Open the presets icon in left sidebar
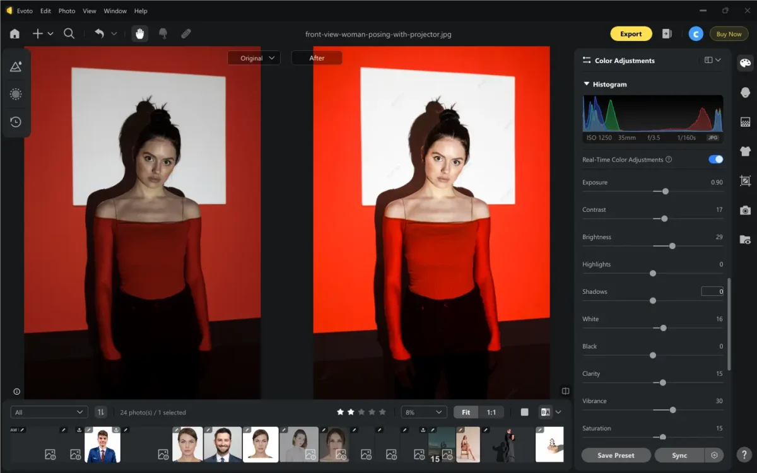 [16, 66]
